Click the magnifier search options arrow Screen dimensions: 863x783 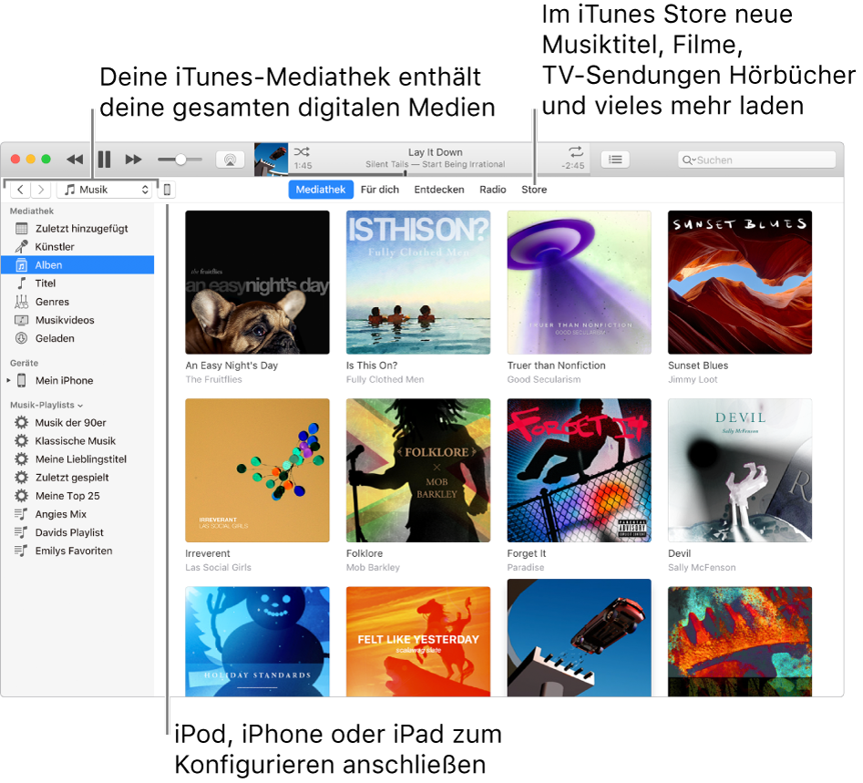[689, 160]
